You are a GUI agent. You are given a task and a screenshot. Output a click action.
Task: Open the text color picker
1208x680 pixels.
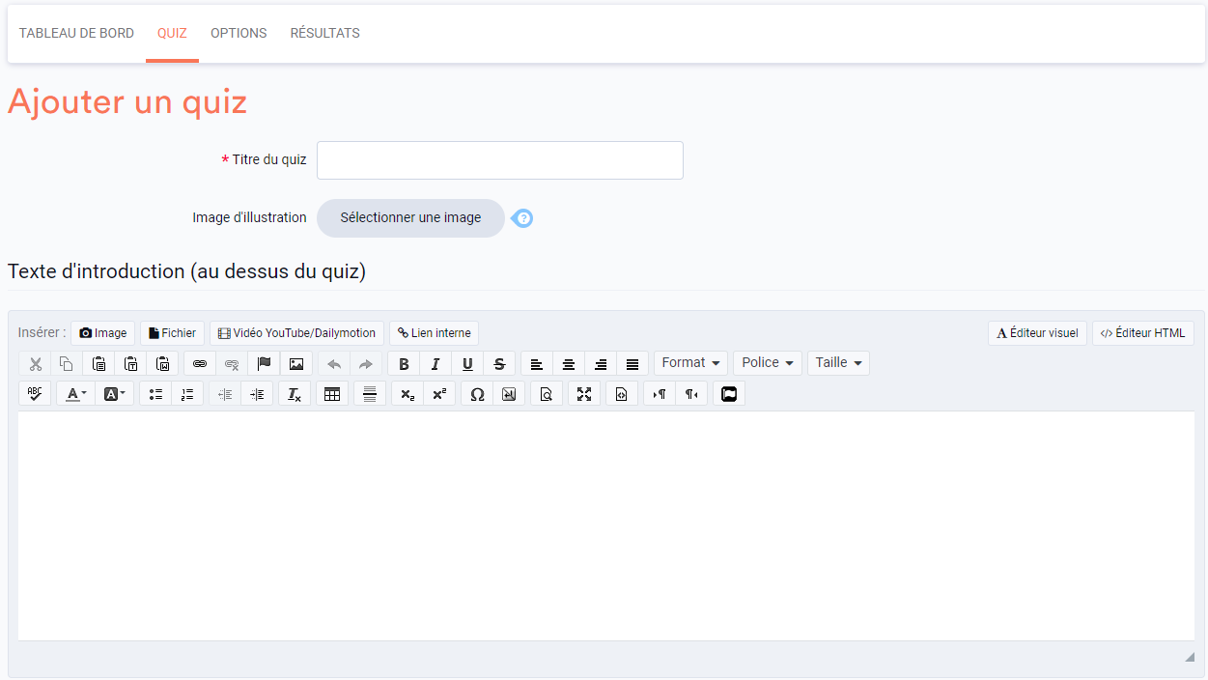click(75, 393)
